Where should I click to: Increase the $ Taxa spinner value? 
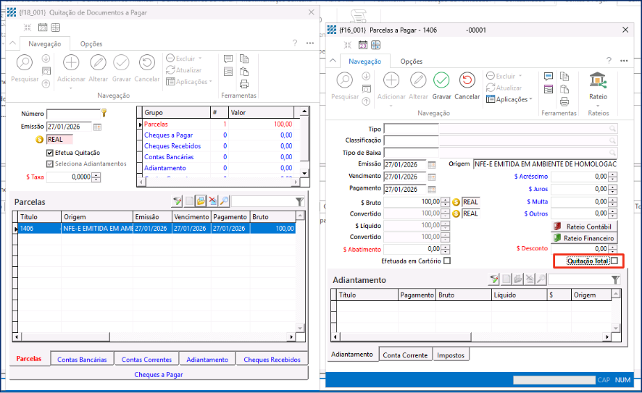coord(96,174)
